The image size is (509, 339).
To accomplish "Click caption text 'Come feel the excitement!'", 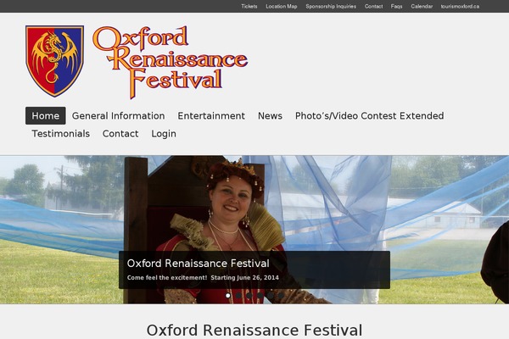I will [x=167, y=278].
